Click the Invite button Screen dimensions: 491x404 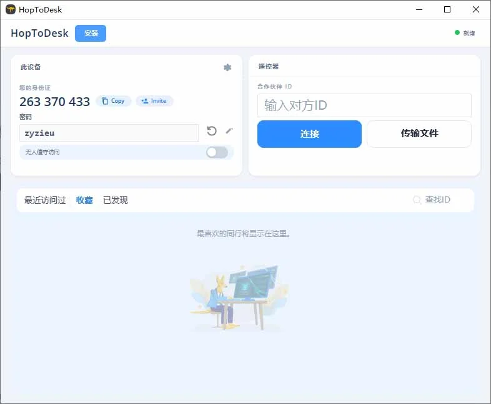click(x=154, y=101)
